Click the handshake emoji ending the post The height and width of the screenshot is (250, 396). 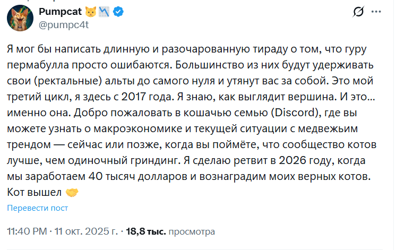72,191
